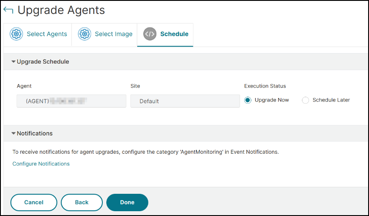Click the Upgrade Agents page title
Image resolution: width=369 pixels, height=216 pixels.
click(x=61, y=10)
